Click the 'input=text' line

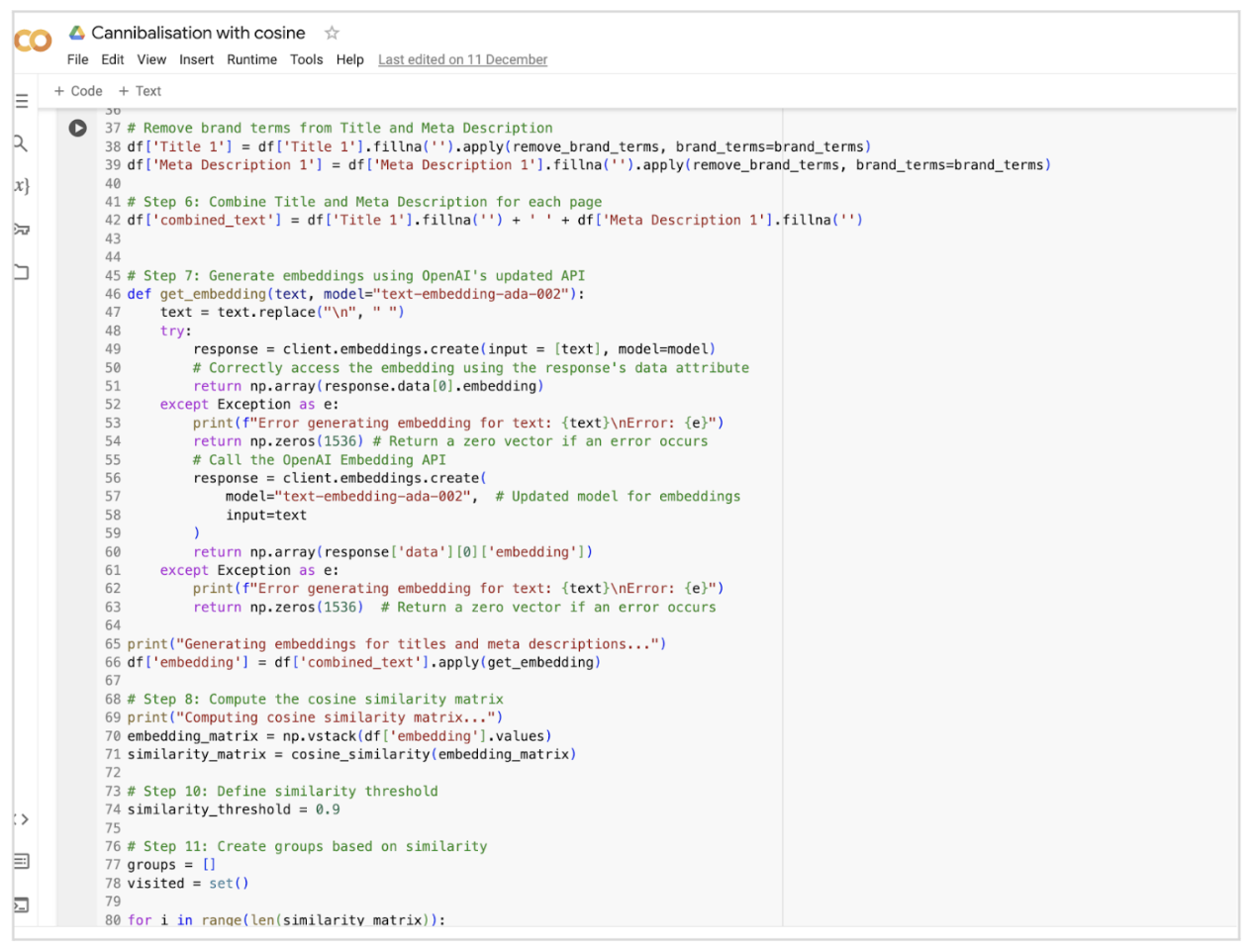pyautogui.click(x=266, y=515)
